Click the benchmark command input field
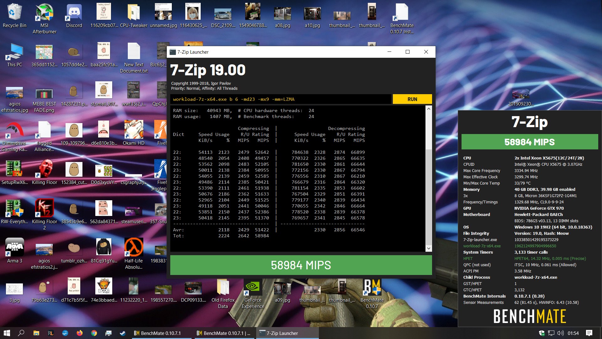The width and height of the screenshot is (602, 339). coord(281,99)
